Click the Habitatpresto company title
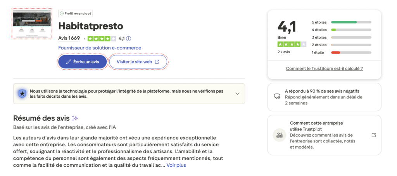 click(x=91, y=26)
